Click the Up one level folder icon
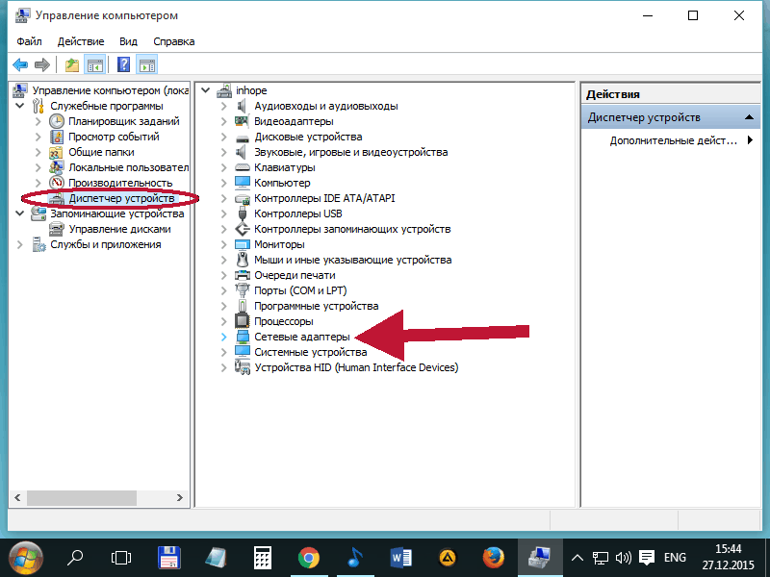Image resolution: width=770 pixels, height=577 pixels. 72,64
